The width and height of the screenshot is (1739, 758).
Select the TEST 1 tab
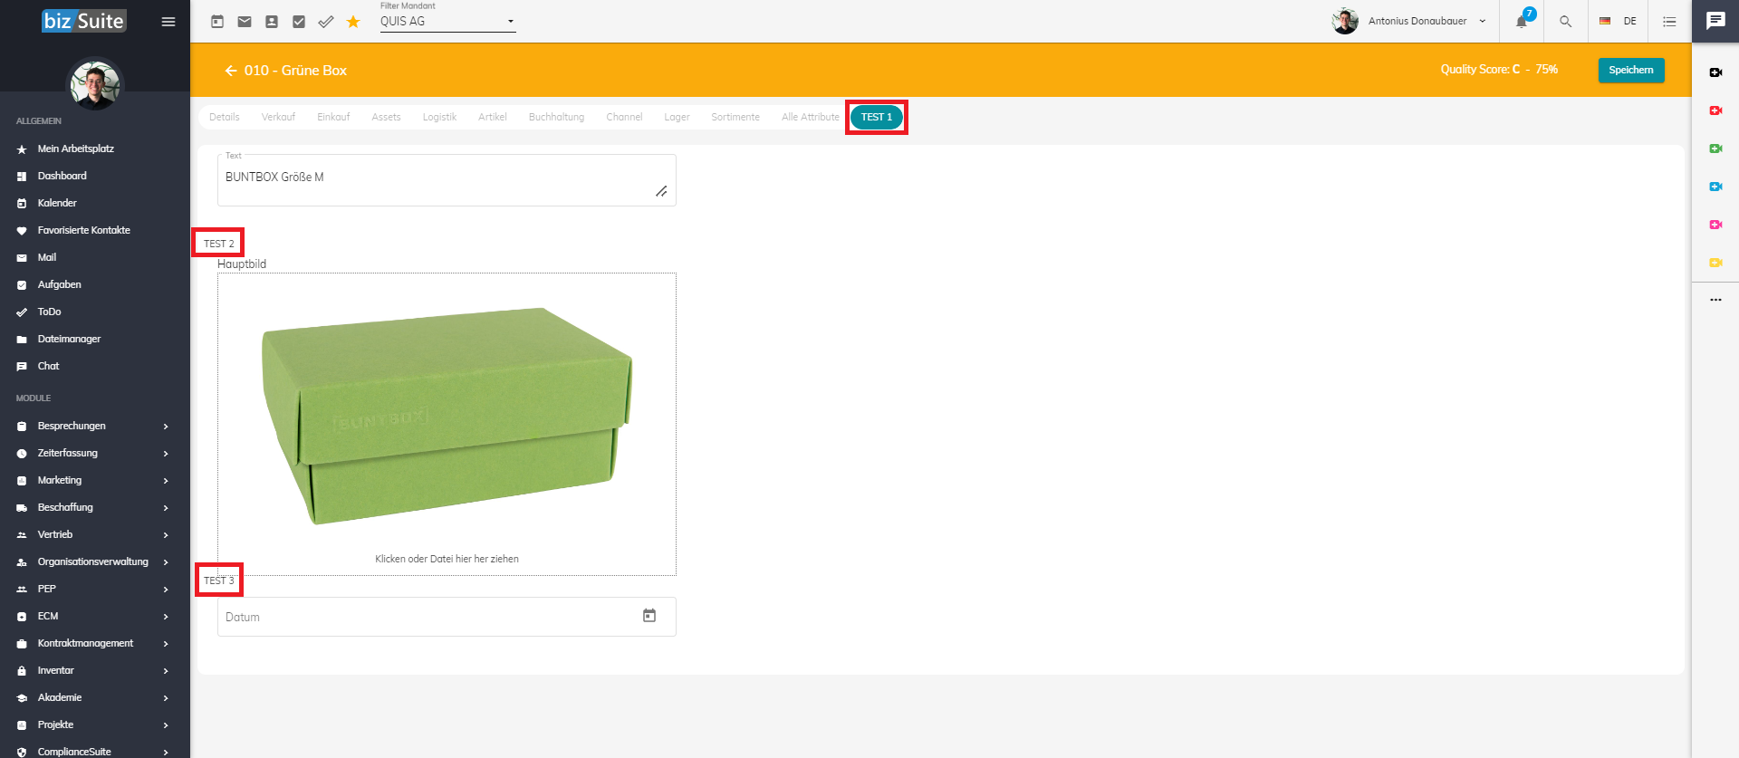pos(877,117)
